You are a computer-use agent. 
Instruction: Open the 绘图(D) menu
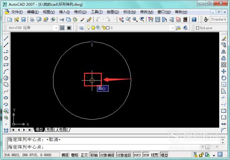[113, 12]
